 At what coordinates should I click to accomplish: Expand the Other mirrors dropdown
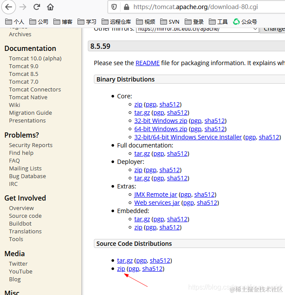[197, 29]
